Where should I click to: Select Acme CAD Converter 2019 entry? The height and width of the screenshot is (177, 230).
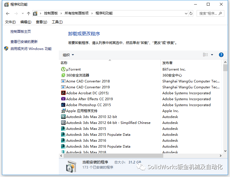[88, 87]
